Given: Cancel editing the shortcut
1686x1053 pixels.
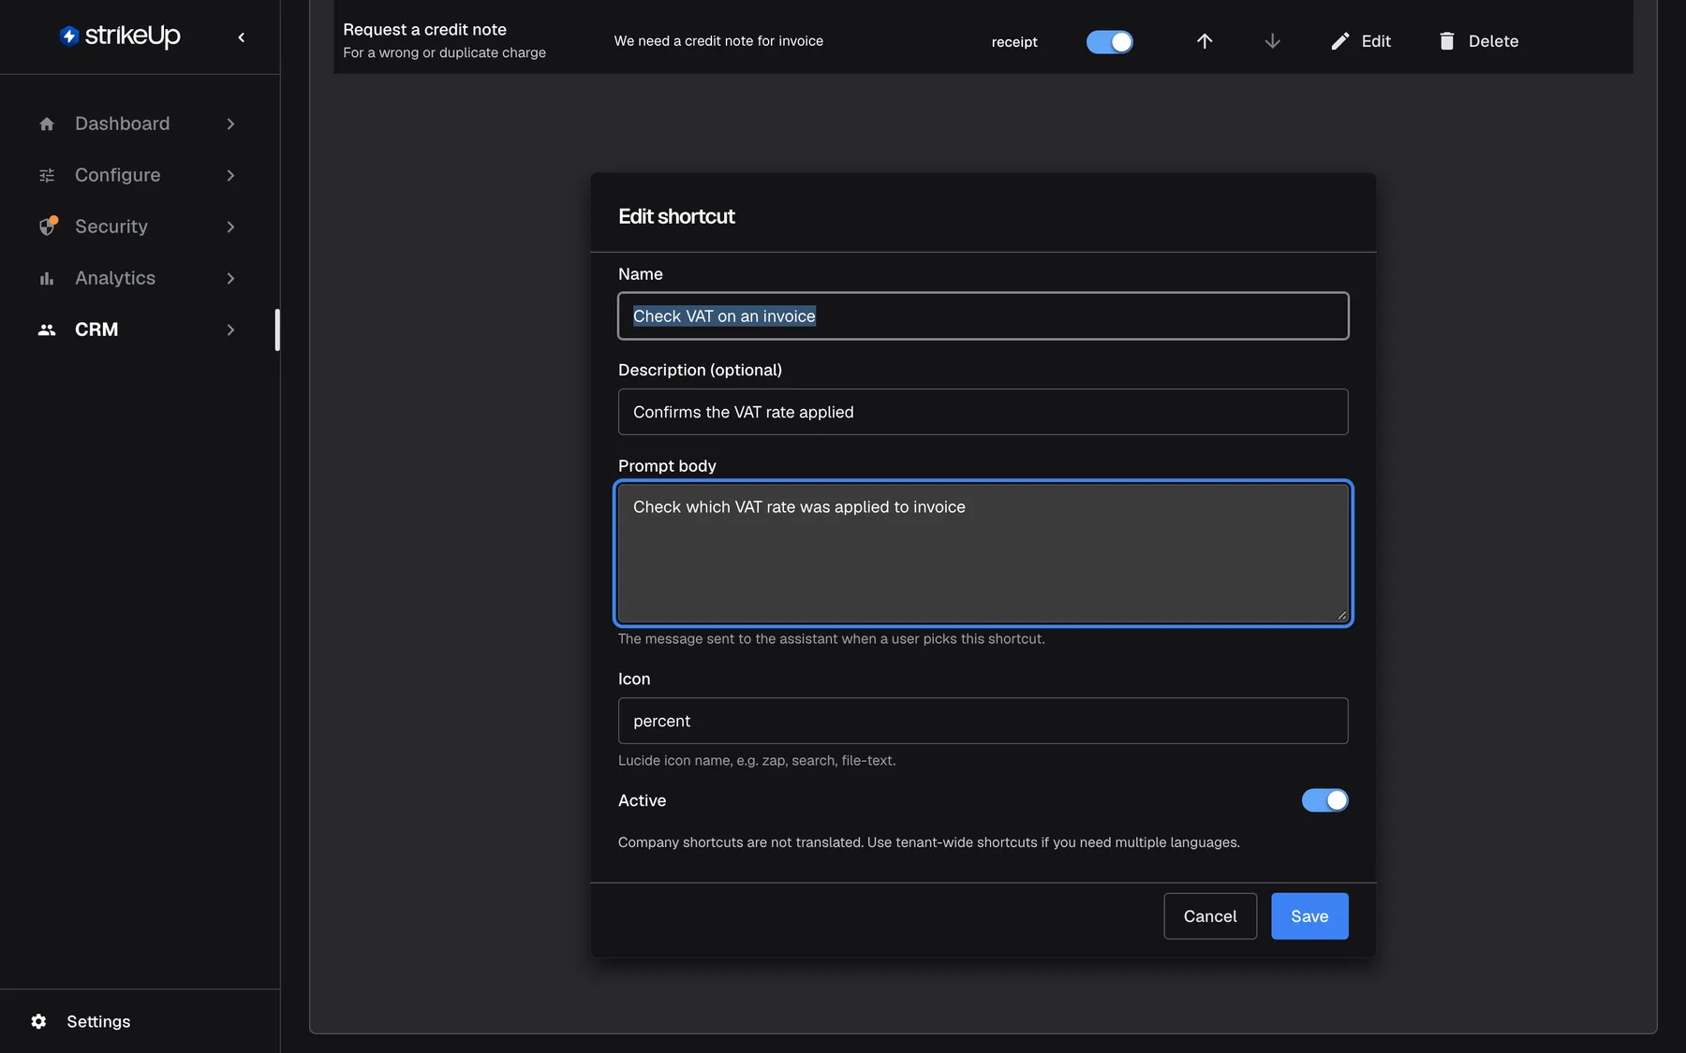Looking at the screenshot, I should point(1210,916).
